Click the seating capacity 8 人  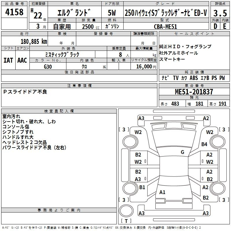[124, 55]
